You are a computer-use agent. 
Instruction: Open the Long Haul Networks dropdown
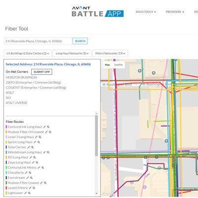click(72, 53)
